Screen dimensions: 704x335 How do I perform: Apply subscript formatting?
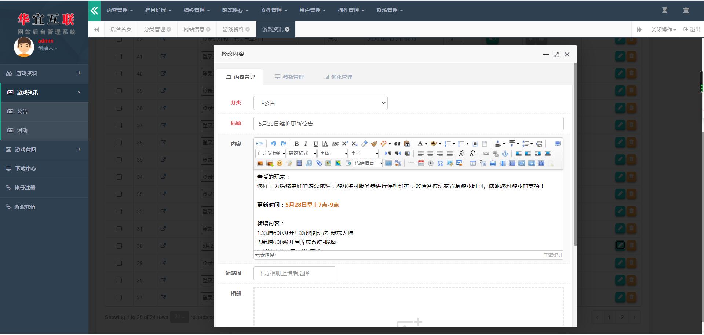pyautogui.click(x=354, y=144)
